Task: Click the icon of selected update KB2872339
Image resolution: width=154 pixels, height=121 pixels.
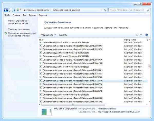Action: (x=41, y=81)
